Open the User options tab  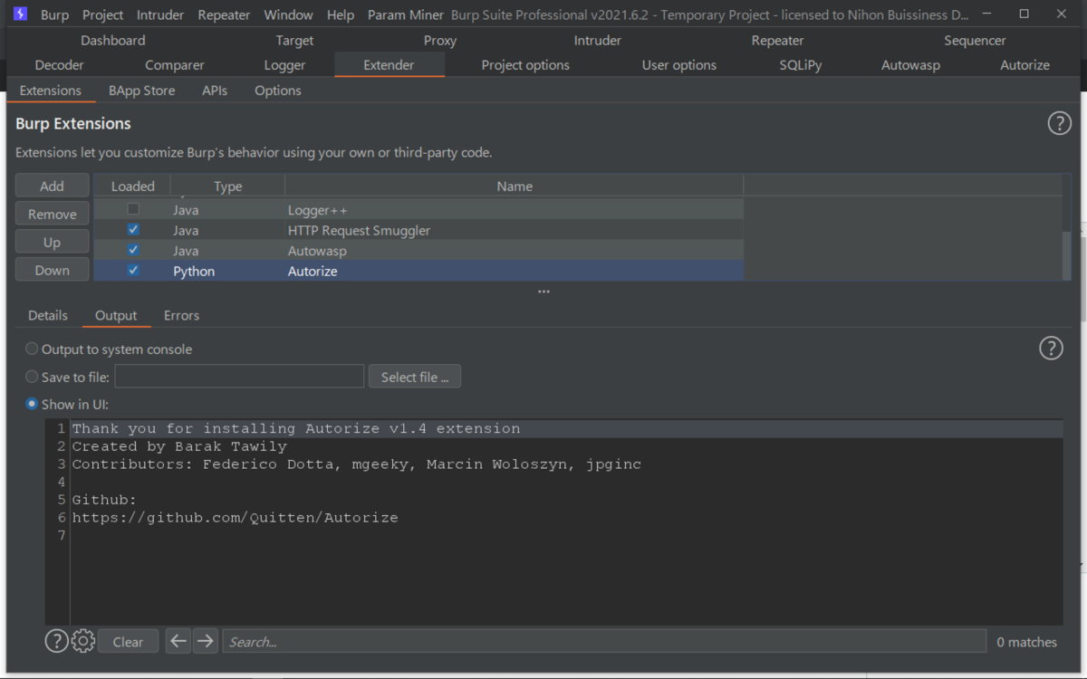click(679, 65)
